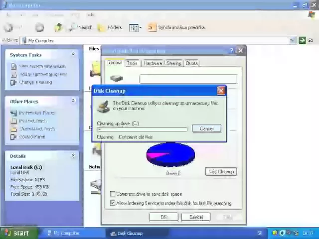Uncheck Allow Indexing Service checkbox
Screen dimensions: 319x239
click(x=113, y=203)
